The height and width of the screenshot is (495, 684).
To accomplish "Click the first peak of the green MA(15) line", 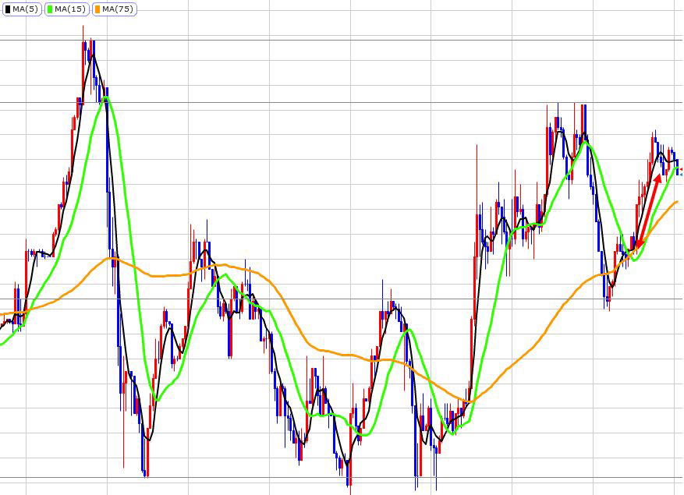I will pyautogui.click(x=105, y=98).
